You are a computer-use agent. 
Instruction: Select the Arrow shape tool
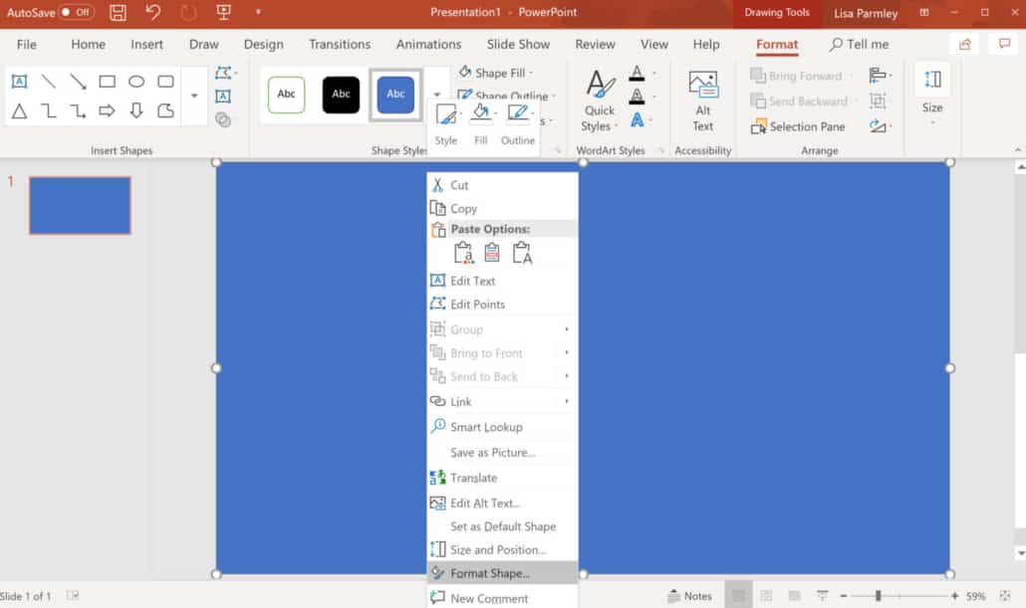click(79, 81)
